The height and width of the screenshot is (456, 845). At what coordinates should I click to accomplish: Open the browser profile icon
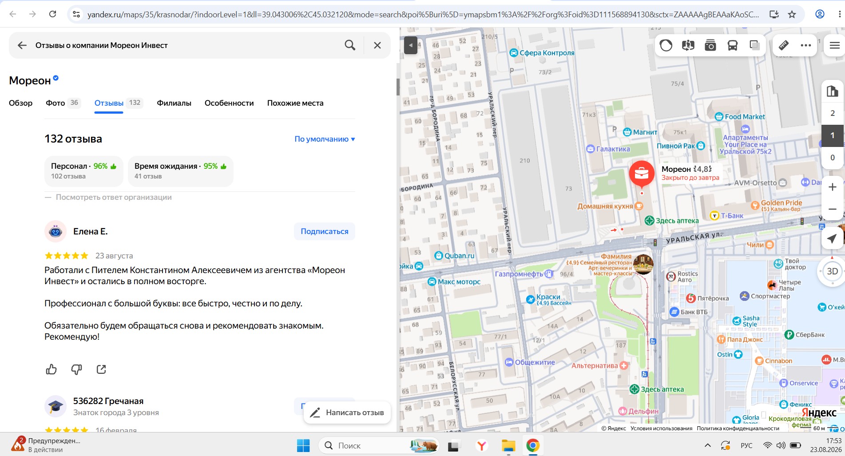820,14
